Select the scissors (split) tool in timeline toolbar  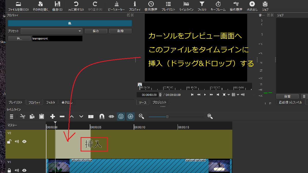[23, 116]
